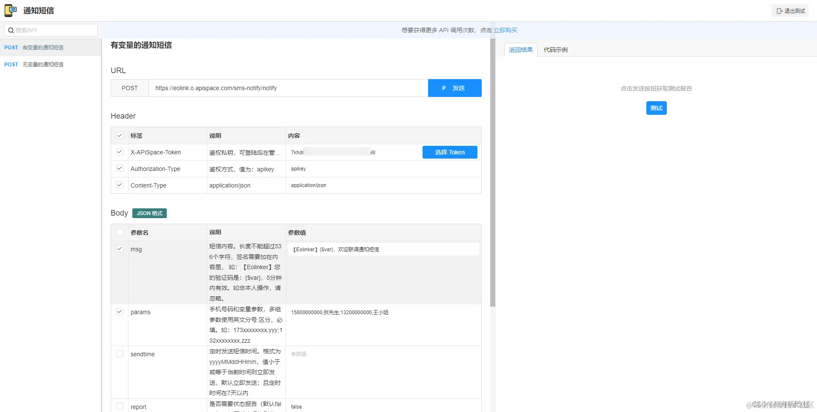Uncheck the msg parameter checkbox
The height and width of the screenshot is (412, 817).
[x=120, y=249]
